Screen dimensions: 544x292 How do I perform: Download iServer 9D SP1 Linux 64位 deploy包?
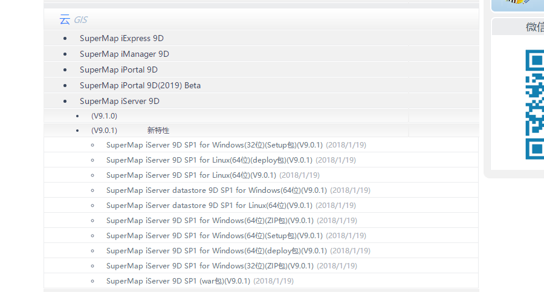[x=209, y=160]
